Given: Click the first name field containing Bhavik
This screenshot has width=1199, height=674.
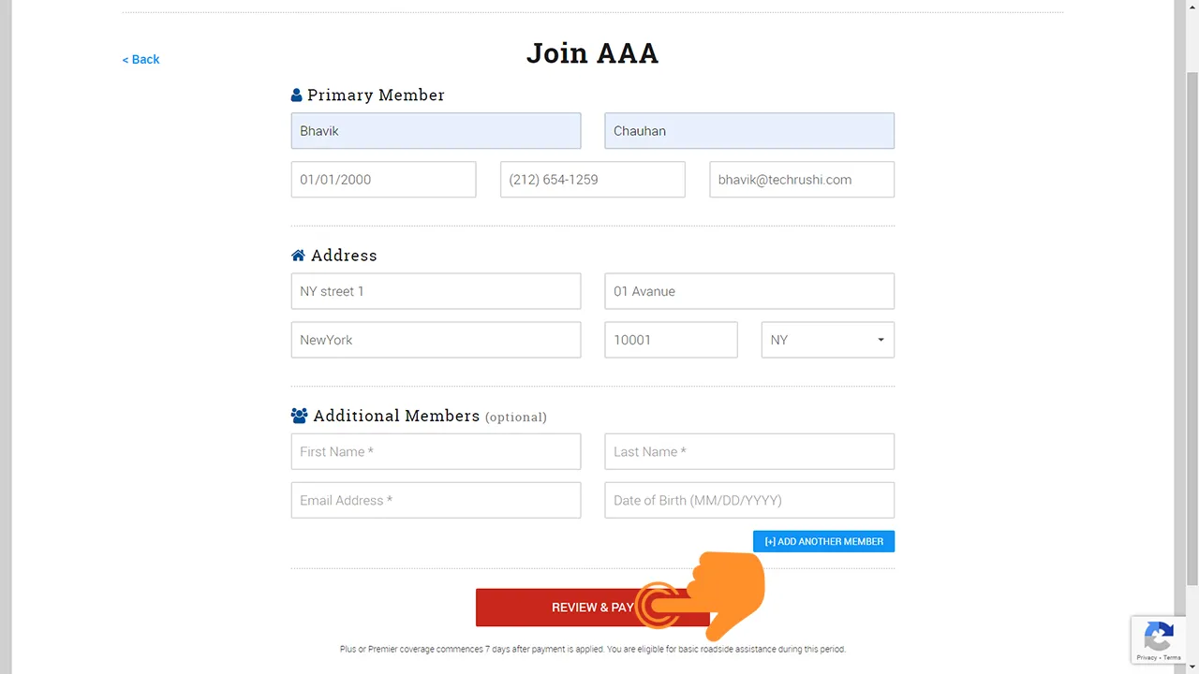Looking at the screenshot, I should (x=436, y=131).
